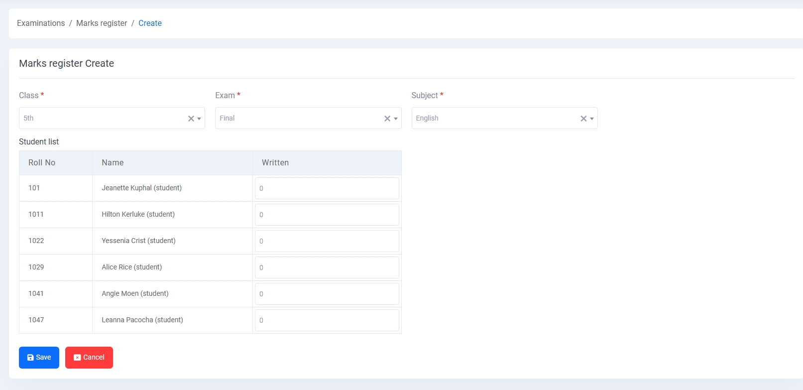Image resolution: width=803 pixels, height=390 pixels.
Task: Expand the Exam dropdown arrow
Action: point(396,119)
